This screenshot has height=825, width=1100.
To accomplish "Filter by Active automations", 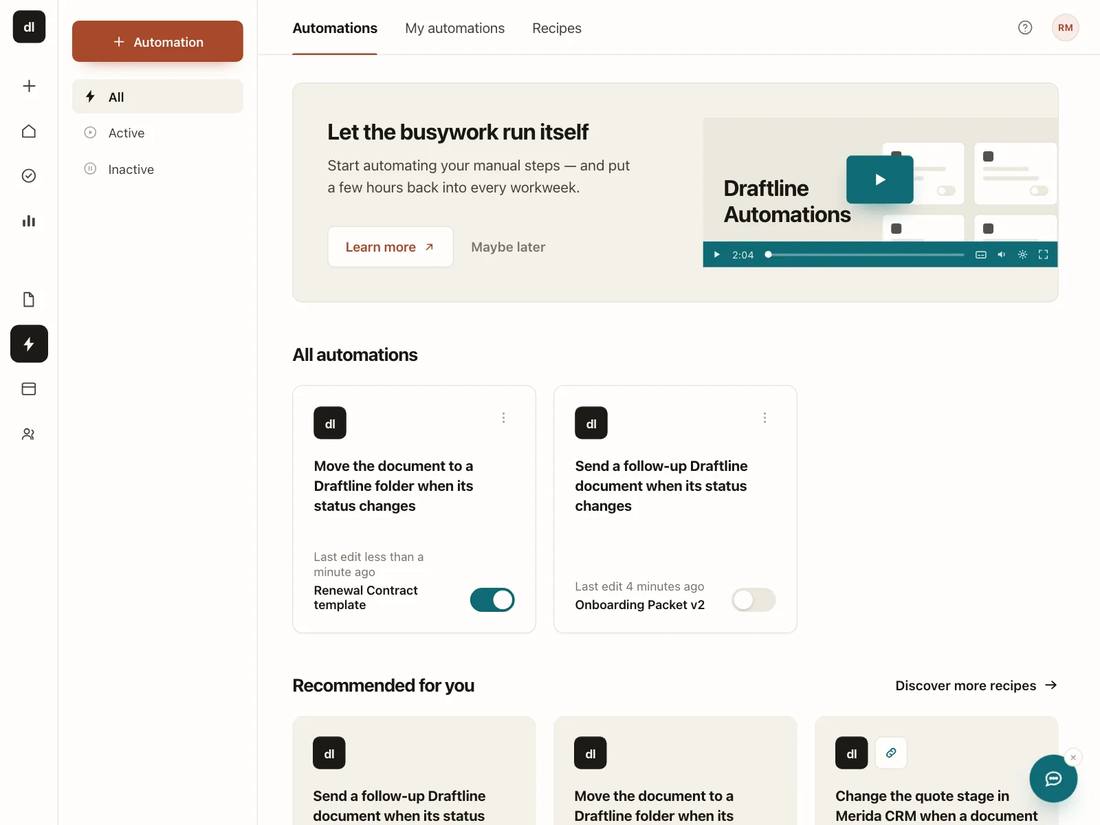I will point(157,133).
